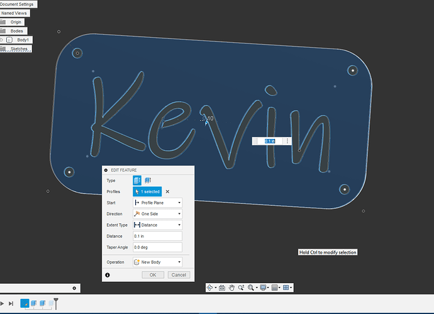Click the floating 0.1 in distance input

pyautogui.click(x=270, y=141)
